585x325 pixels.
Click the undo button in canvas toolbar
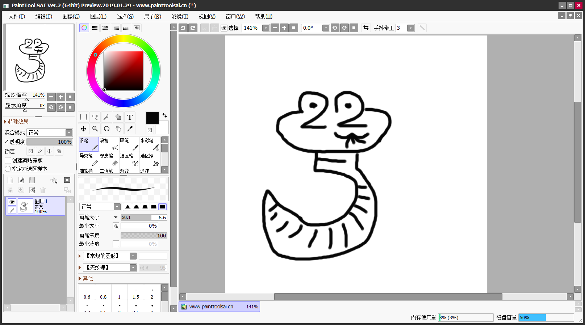pos(183,28)
